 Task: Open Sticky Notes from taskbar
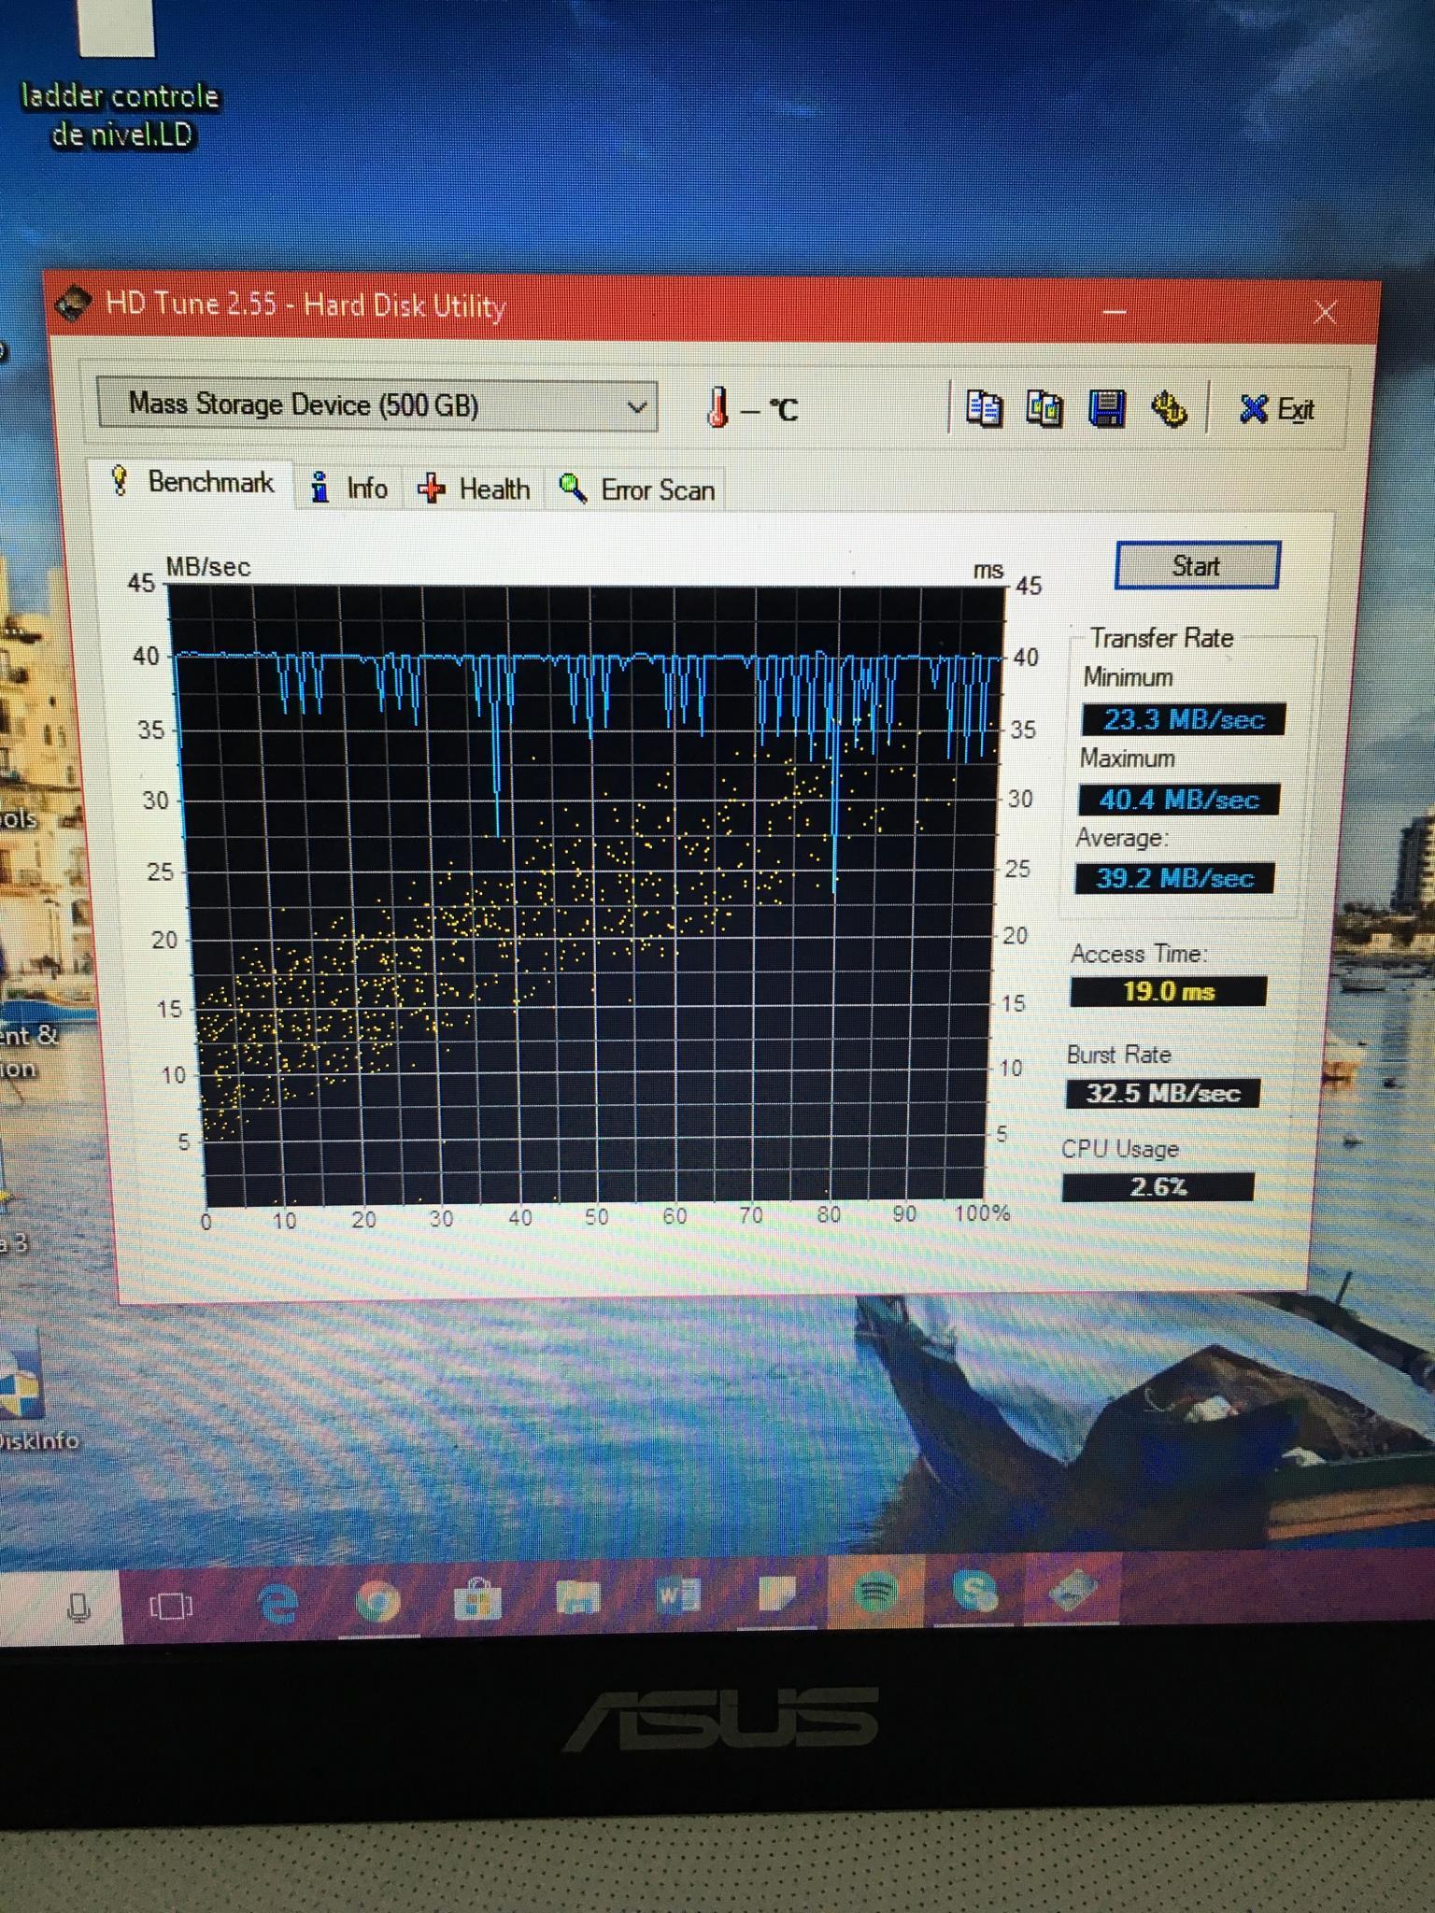pos(777,1594)
